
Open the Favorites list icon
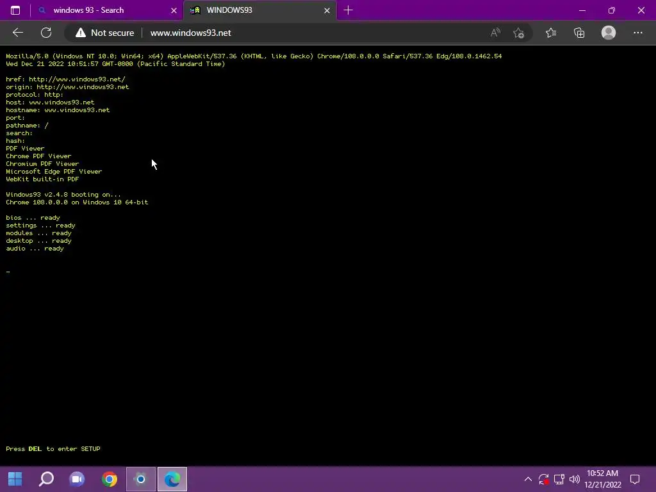[x=551, y=33]
